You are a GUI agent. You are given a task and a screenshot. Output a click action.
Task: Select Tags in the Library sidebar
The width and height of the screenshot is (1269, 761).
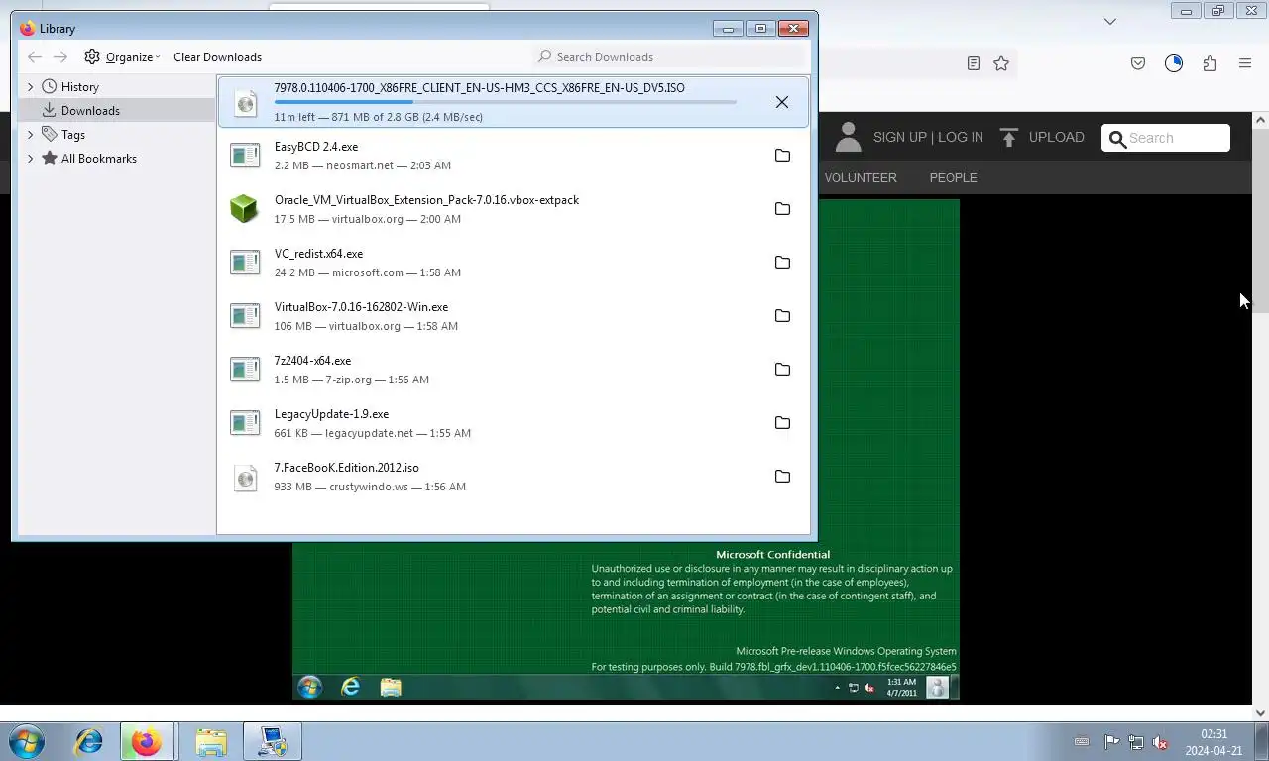[72, 135]
